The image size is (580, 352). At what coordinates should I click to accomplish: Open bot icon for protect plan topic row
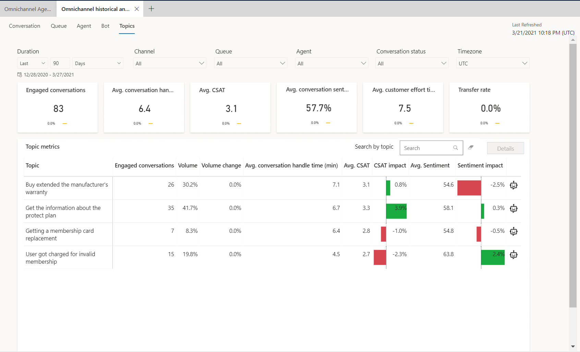pos(513,209)
